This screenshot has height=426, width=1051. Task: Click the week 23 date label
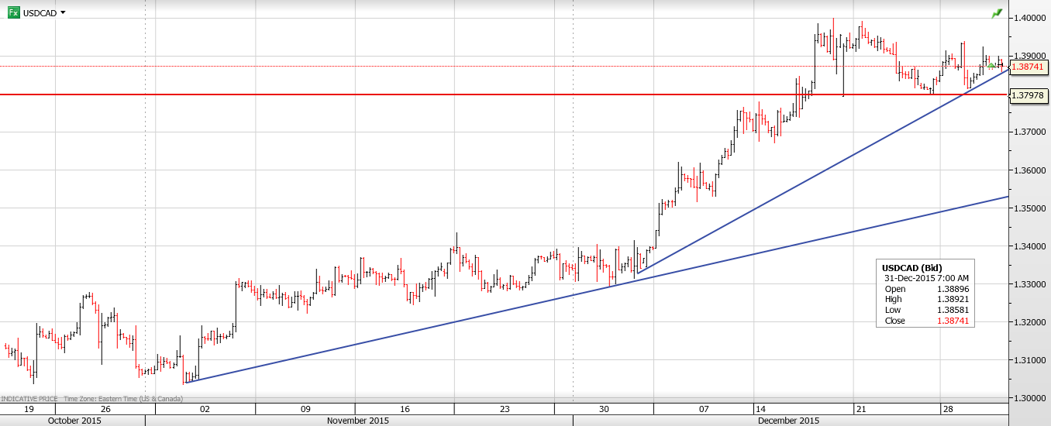(505, 408)
